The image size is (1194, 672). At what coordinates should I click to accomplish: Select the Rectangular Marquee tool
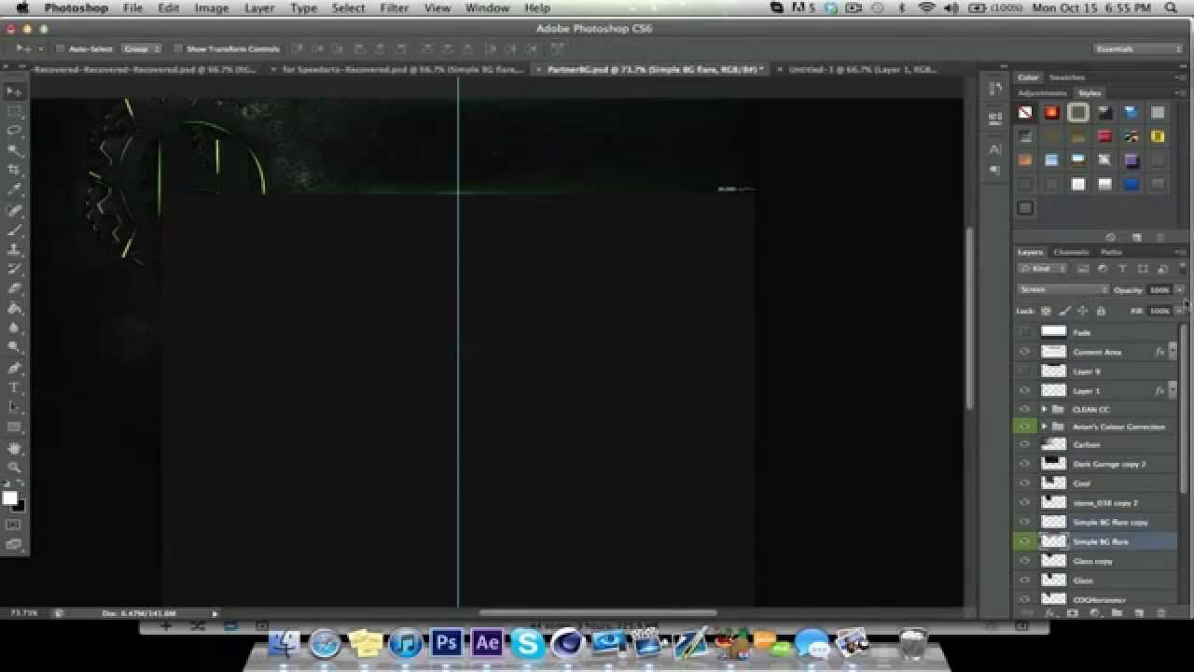14,111
